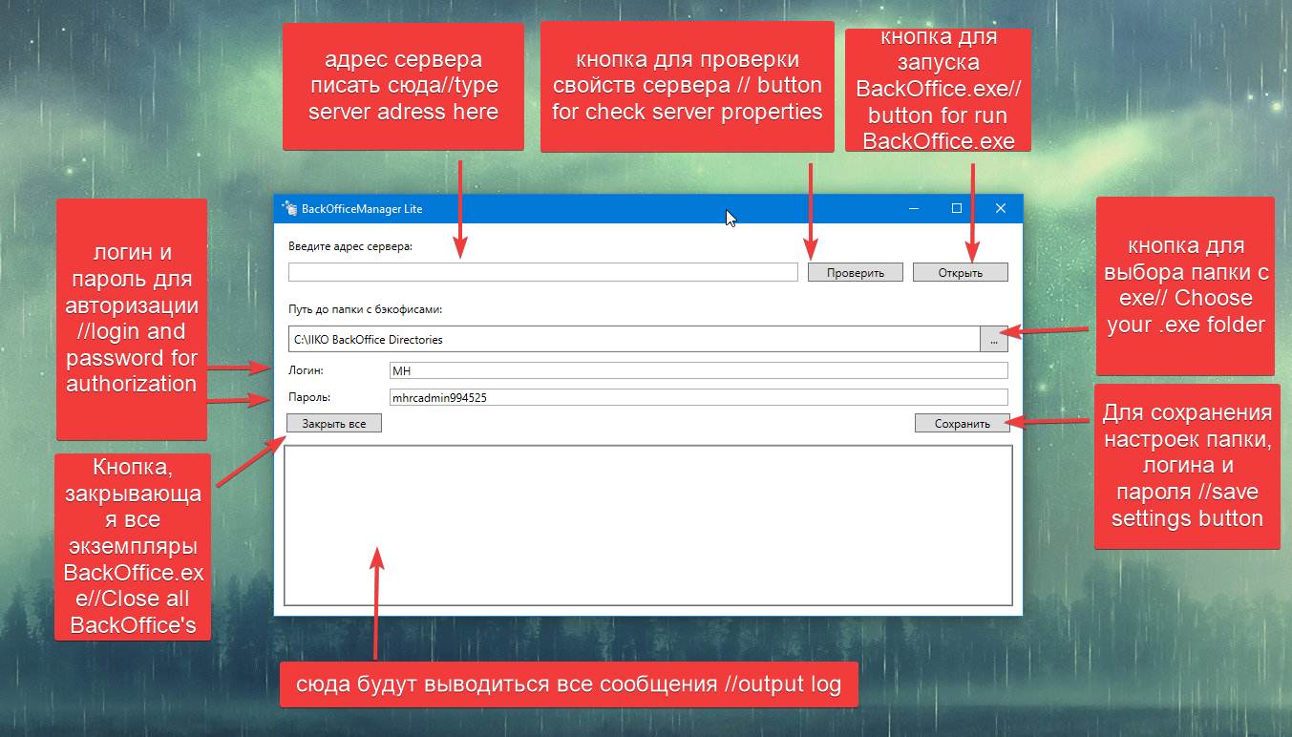Image resolution: width=1292 pixels, height=737 pixels.
Task: Click the BackOfficeManager Lite title bar icon
Action: click(x=287, y=207)
